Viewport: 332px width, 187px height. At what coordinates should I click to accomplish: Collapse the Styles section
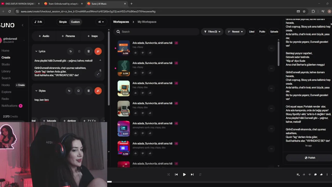pos(36,91)
